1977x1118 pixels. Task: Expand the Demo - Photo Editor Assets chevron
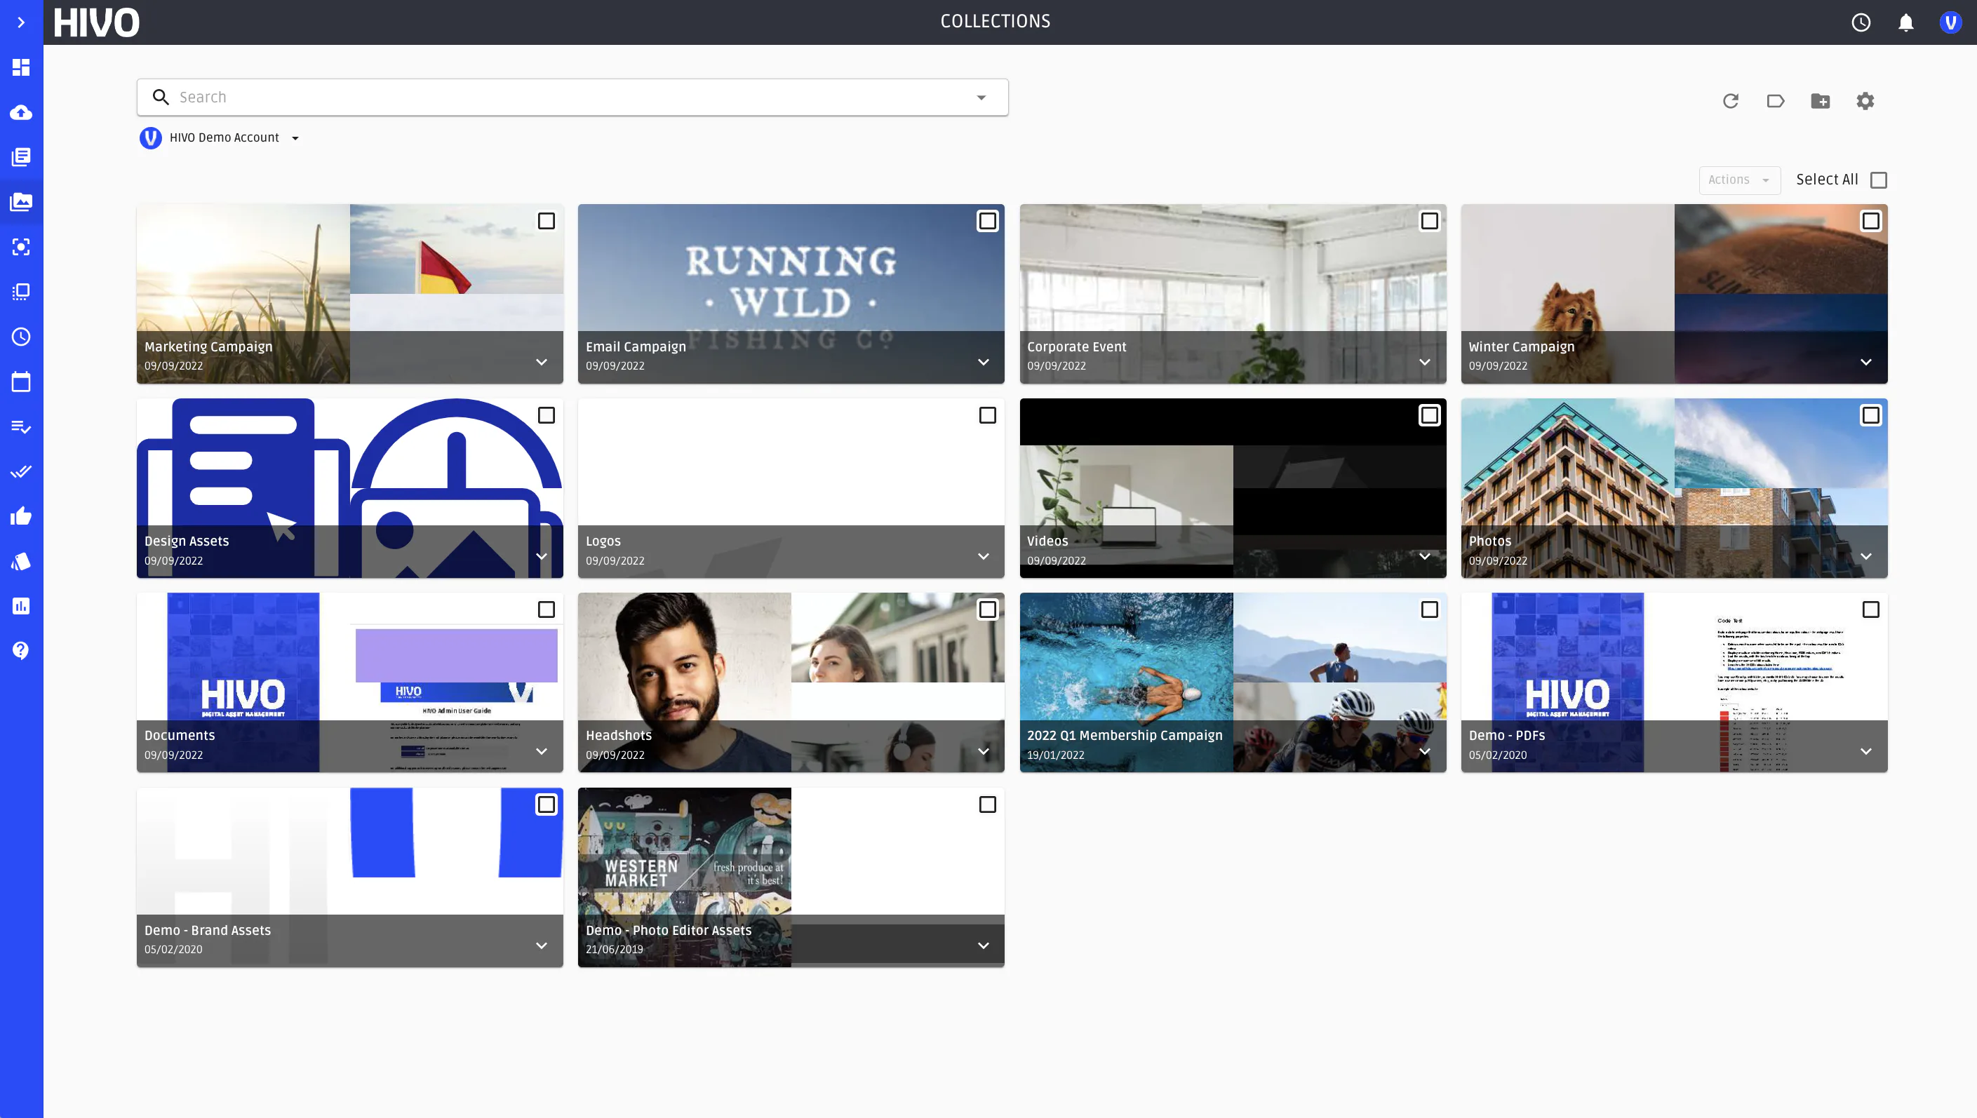click(x=983, y=945)
